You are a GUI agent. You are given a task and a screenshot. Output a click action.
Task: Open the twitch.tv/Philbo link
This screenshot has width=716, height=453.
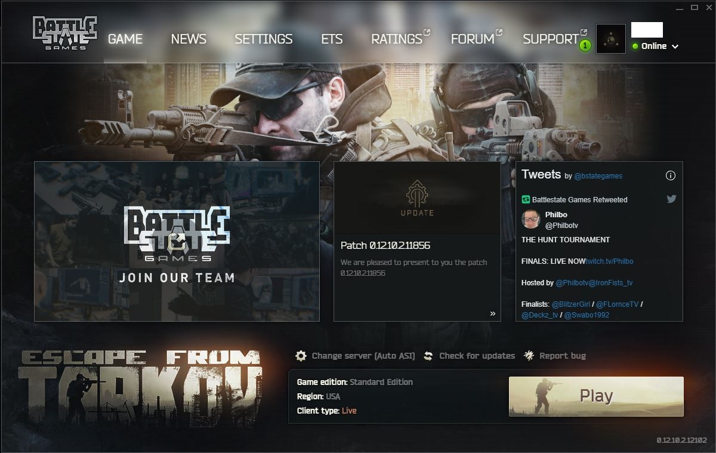click(609, 261)
